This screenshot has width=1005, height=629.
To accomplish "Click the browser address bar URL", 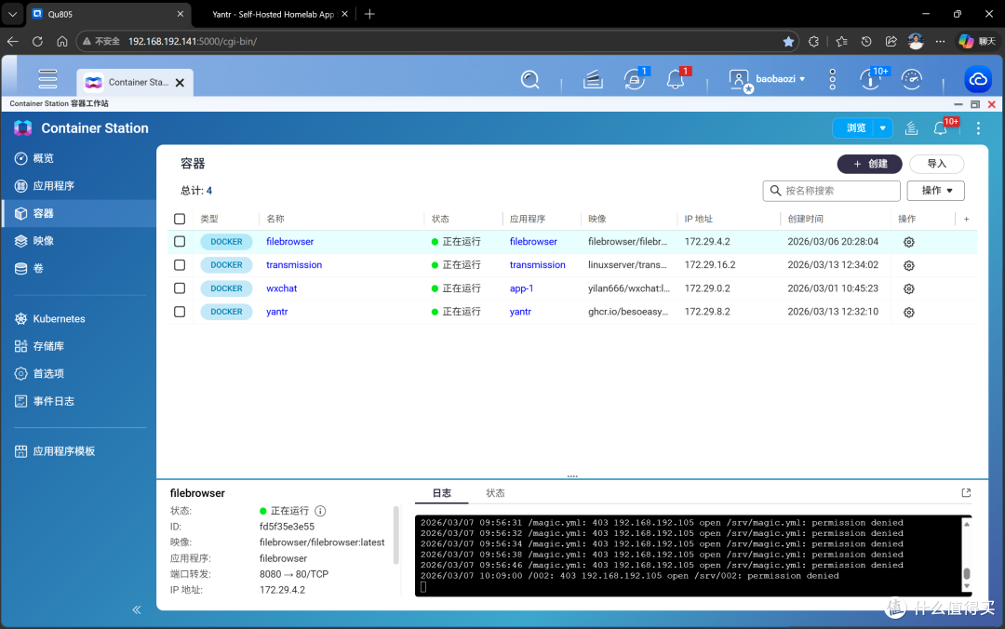I will click(x=193, y=41).
